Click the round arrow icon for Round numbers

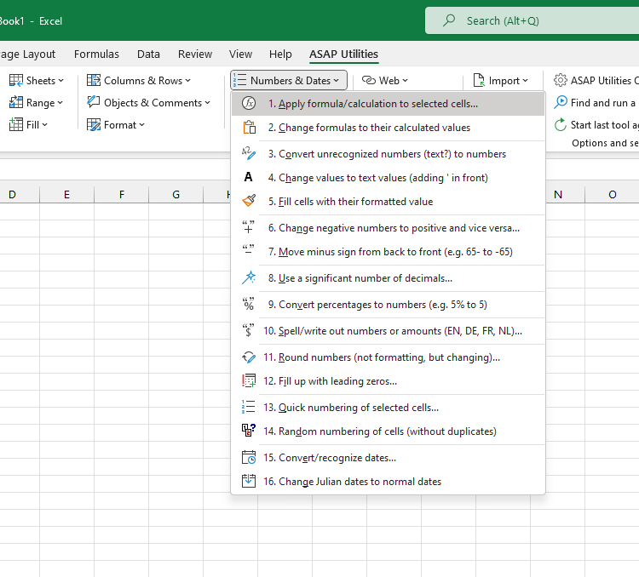249,357
